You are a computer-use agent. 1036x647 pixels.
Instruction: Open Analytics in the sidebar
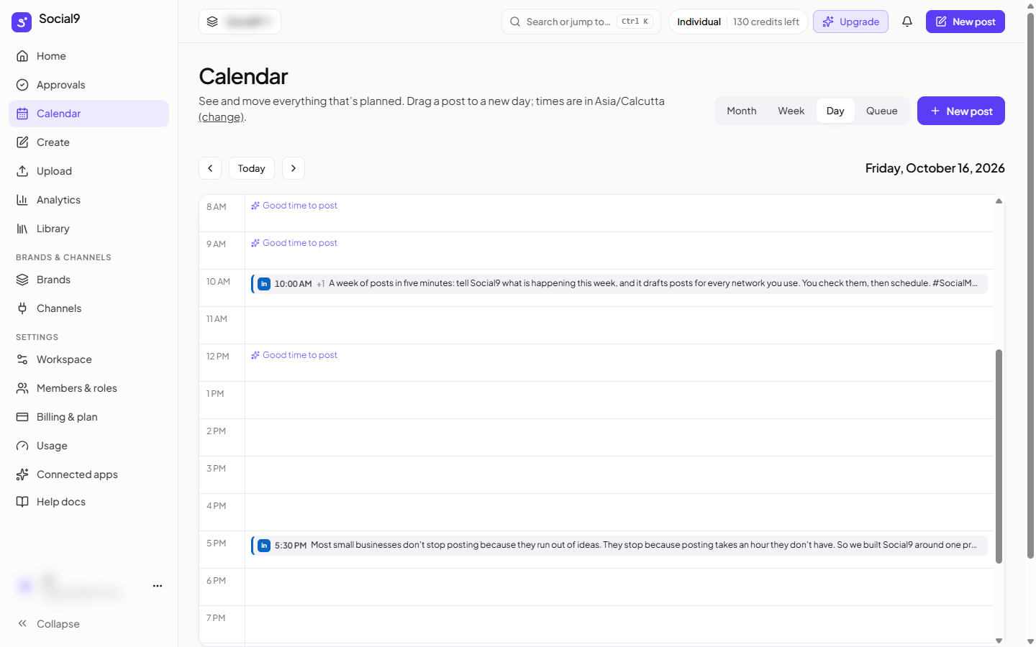click(88, 200)
